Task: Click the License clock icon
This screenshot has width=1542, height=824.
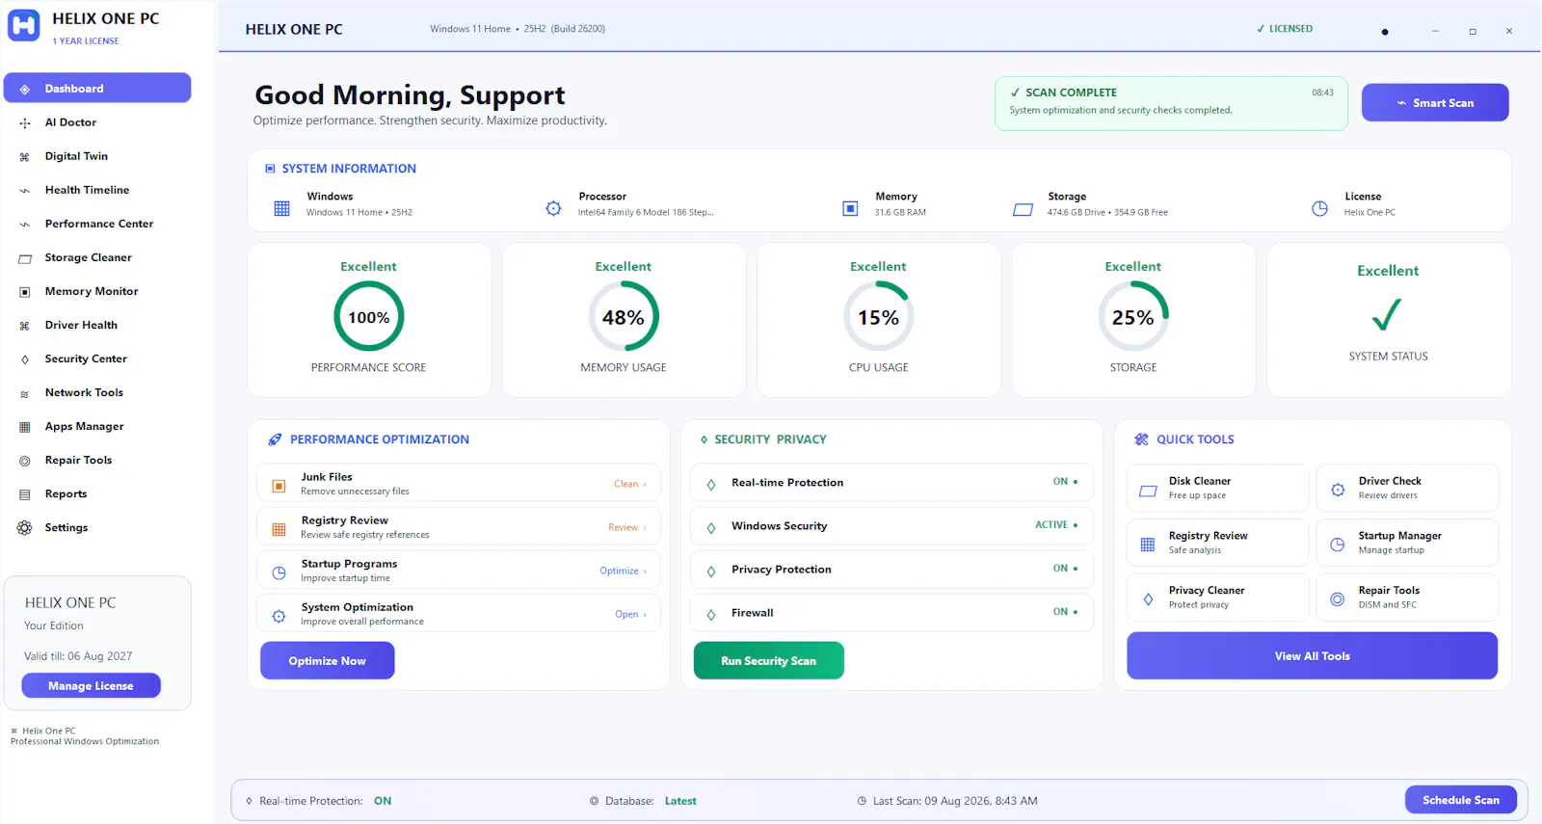Action: coord(1319,208)
